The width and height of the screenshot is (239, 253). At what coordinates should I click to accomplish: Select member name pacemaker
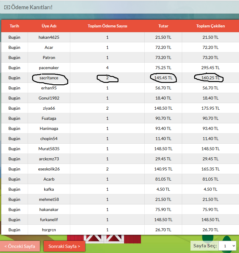click(x=49, y=68)
